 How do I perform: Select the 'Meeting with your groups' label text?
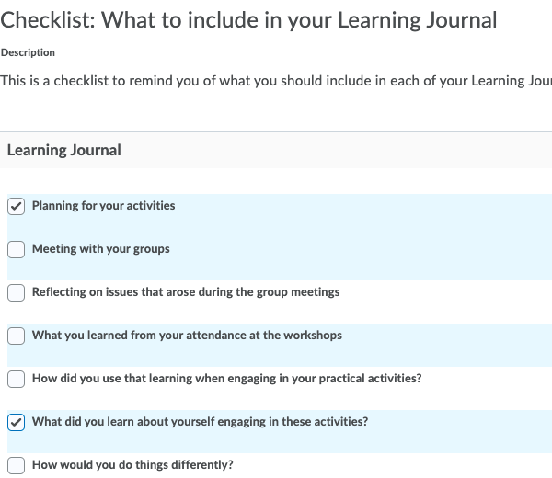100,249
